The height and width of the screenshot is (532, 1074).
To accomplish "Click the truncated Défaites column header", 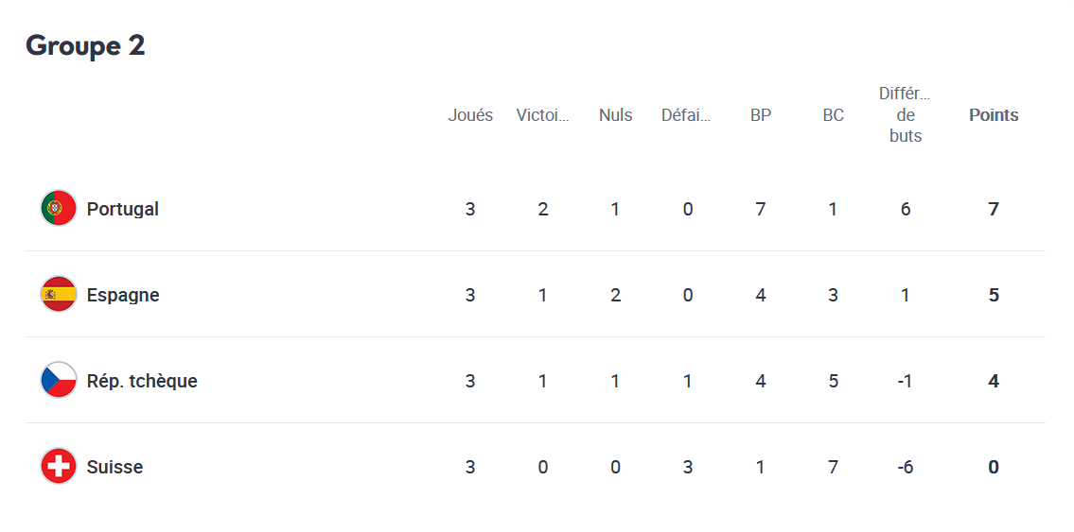I will click(686, 115).
